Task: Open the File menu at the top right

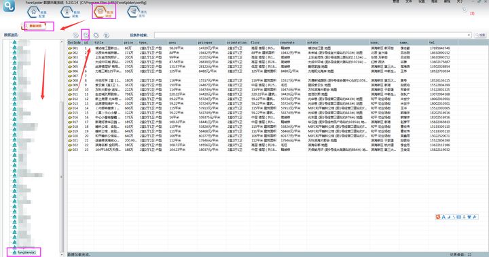Action: coord(409,1)
